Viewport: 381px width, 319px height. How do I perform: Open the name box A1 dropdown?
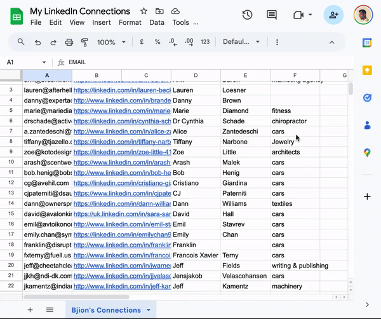coord(44,62)
